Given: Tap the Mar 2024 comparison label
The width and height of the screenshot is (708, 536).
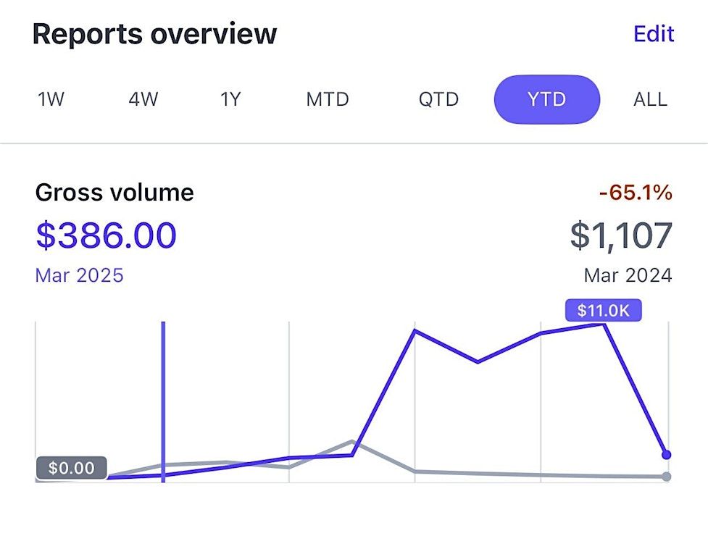Looking at the screenshot, I should pyautogui.click(x=628, y=275).
